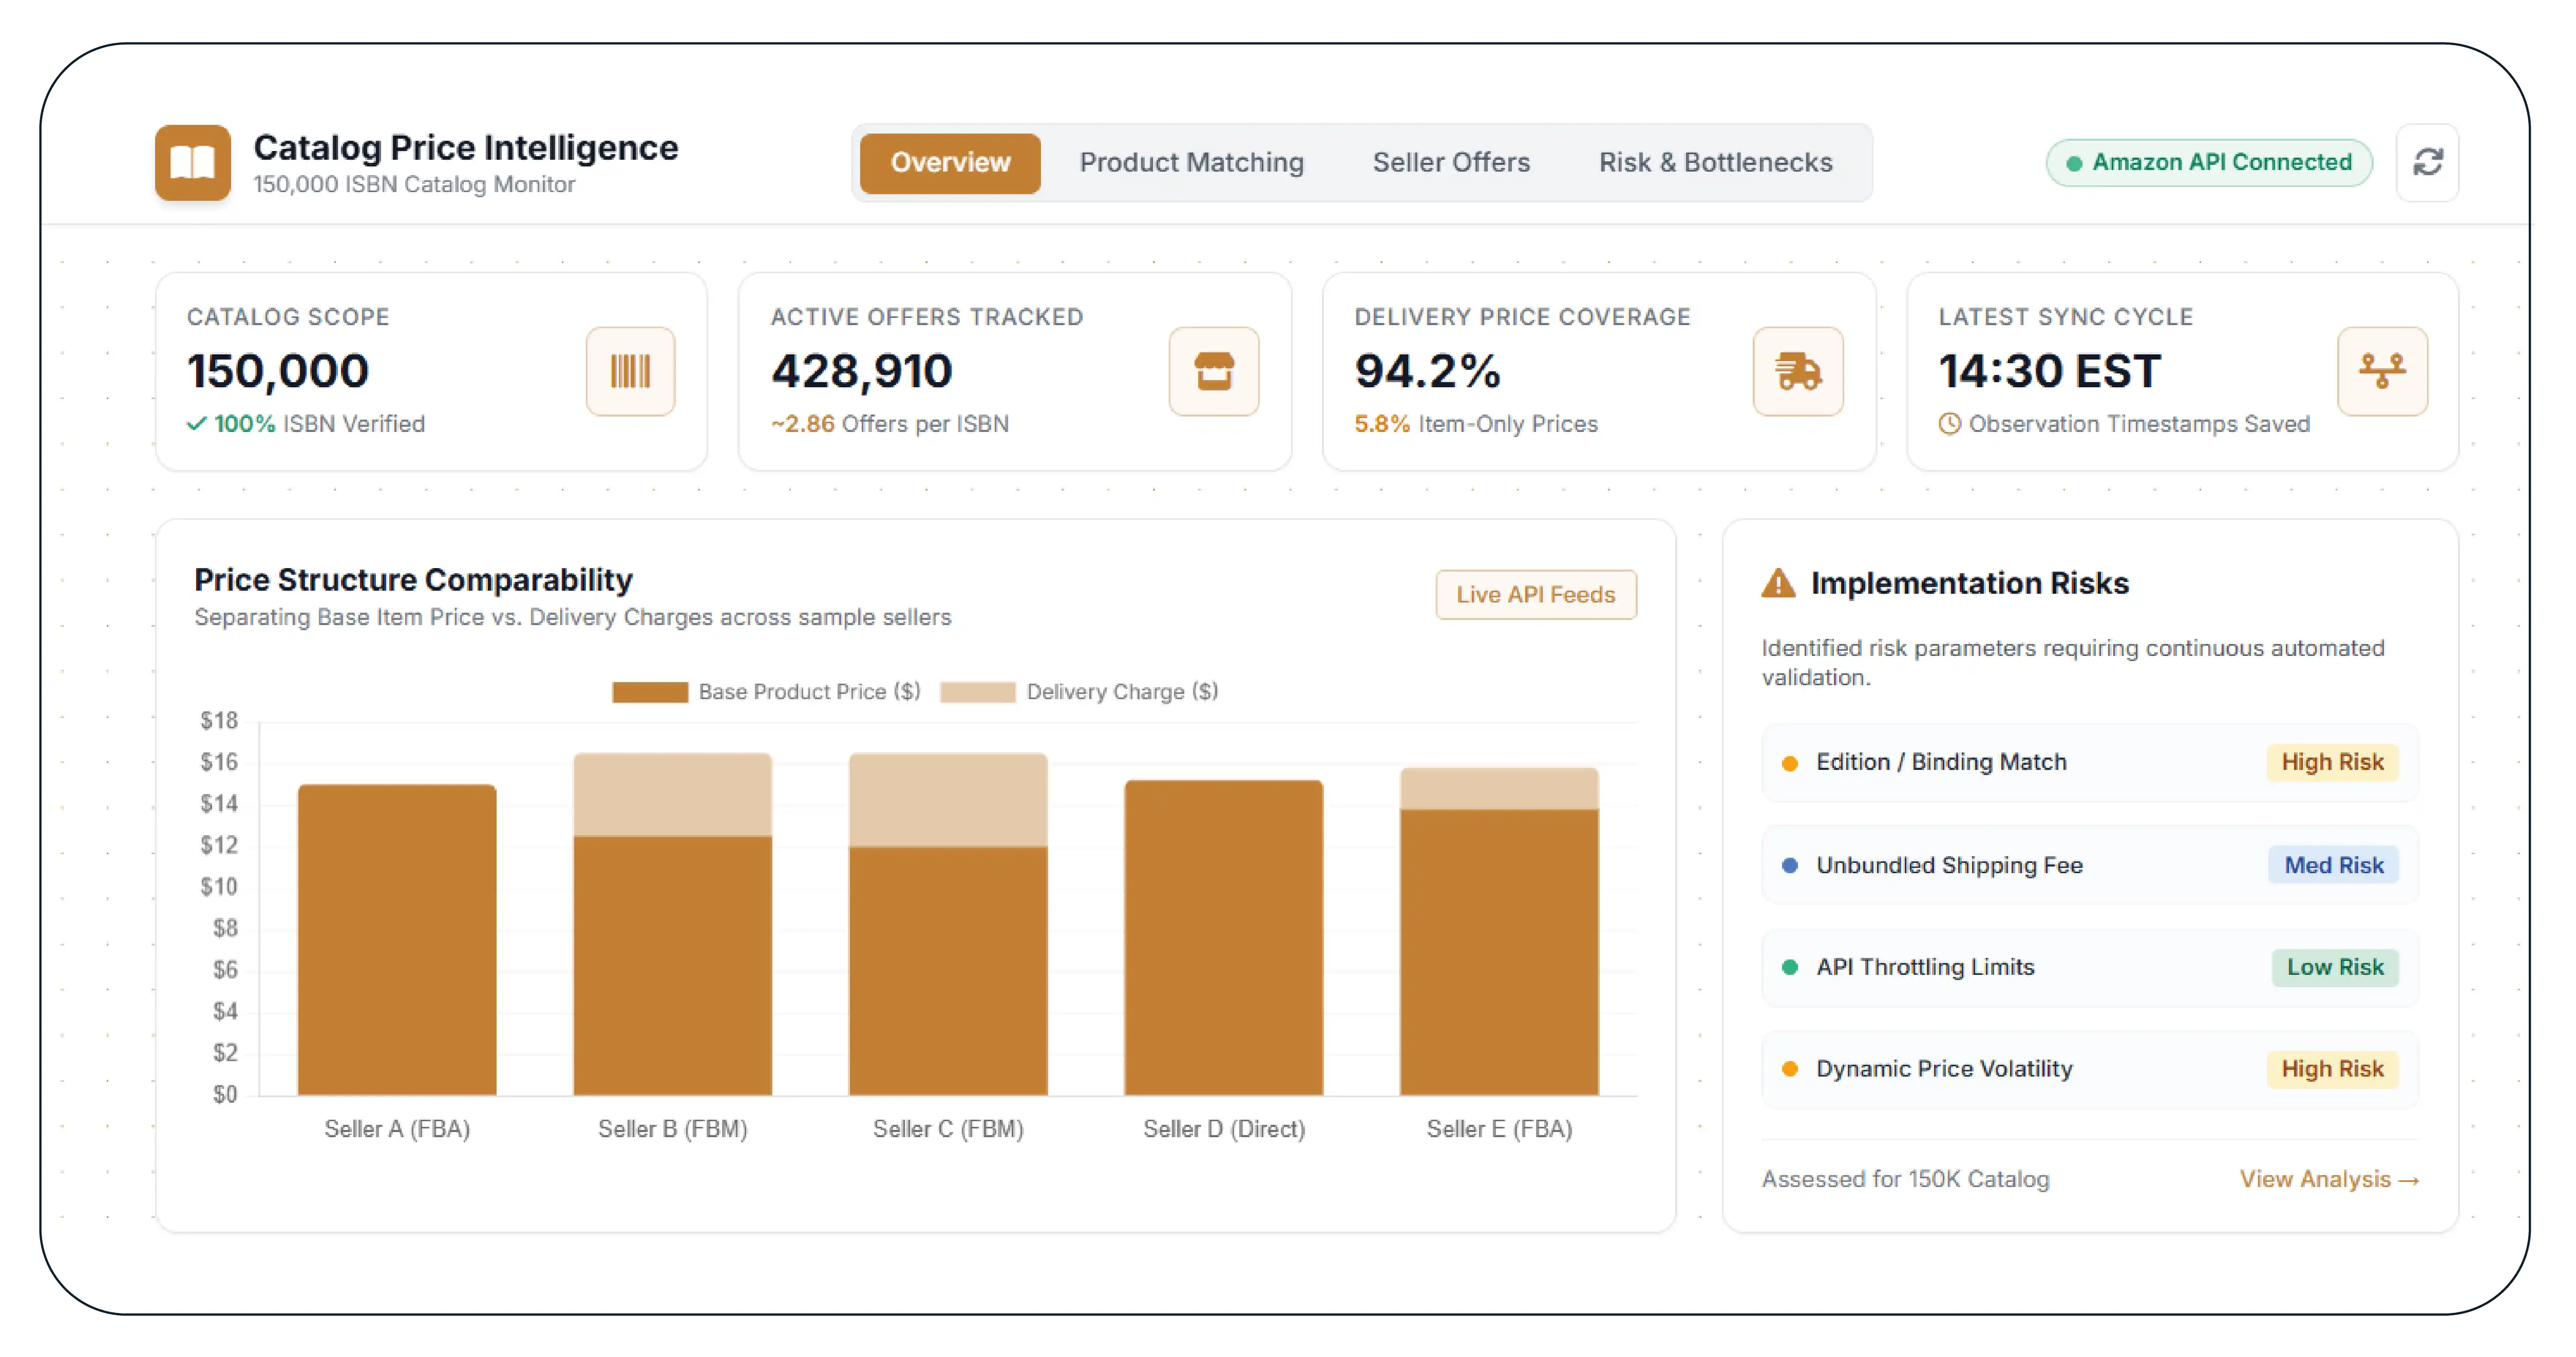The image size is (2576, 1357).
Task: Click the warning triangle beside Implementation Risks
Action: pyautogui.click(x=1778, y=583)
